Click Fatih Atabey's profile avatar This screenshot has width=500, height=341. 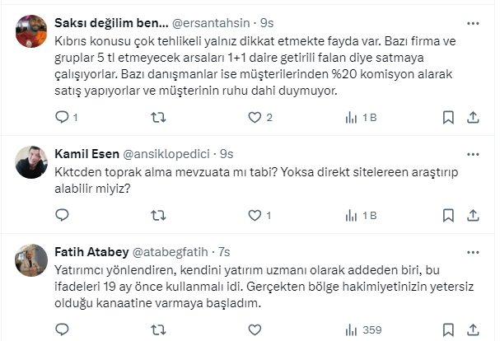(31, 259)
